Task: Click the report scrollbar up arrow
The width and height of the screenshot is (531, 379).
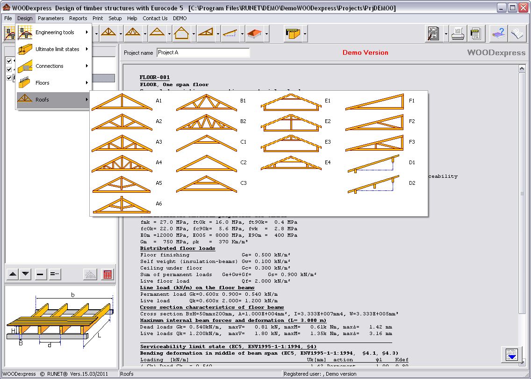Action: (522, 69)
